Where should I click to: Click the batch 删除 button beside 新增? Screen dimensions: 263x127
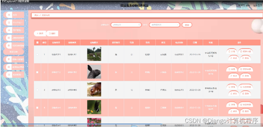click(52, 33)
